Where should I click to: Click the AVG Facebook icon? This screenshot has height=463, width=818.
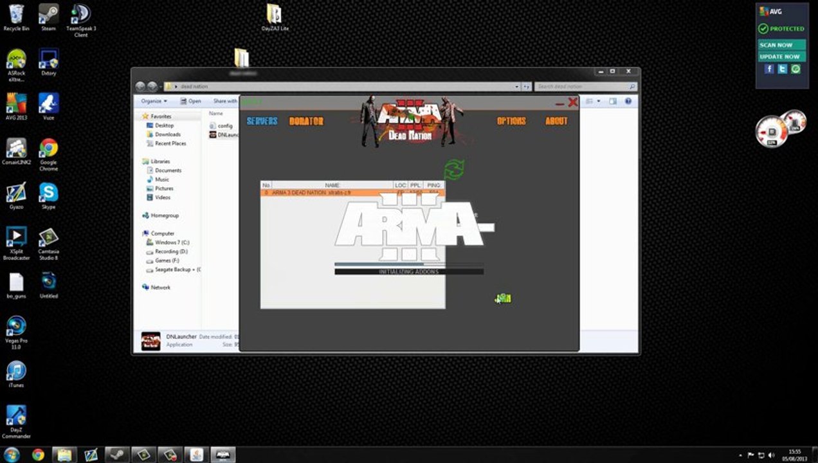769,69
